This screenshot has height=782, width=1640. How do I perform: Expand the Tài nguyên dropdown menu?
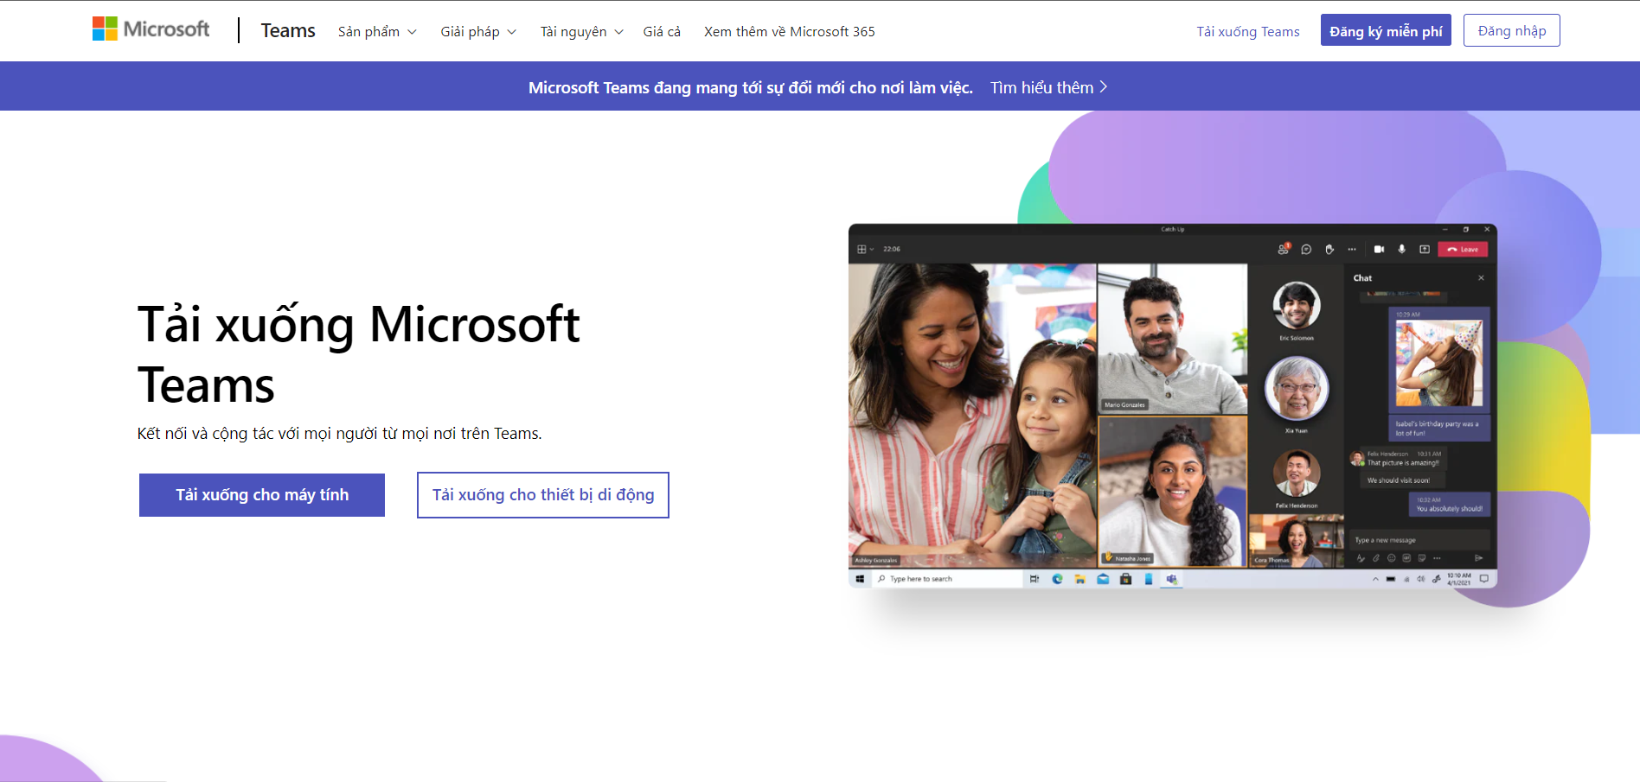(x=581, y=32)
